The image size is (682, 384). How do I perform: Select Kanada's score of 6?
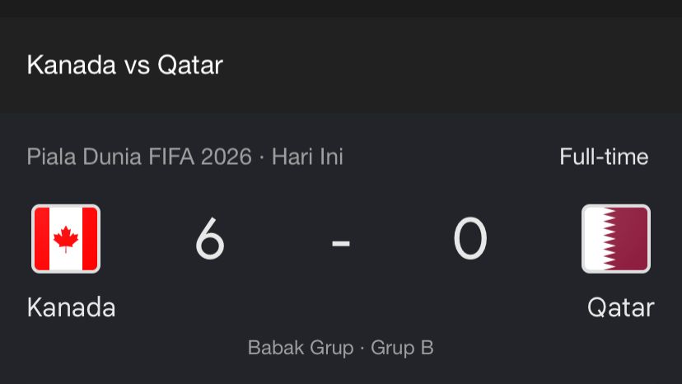point(210,239)
